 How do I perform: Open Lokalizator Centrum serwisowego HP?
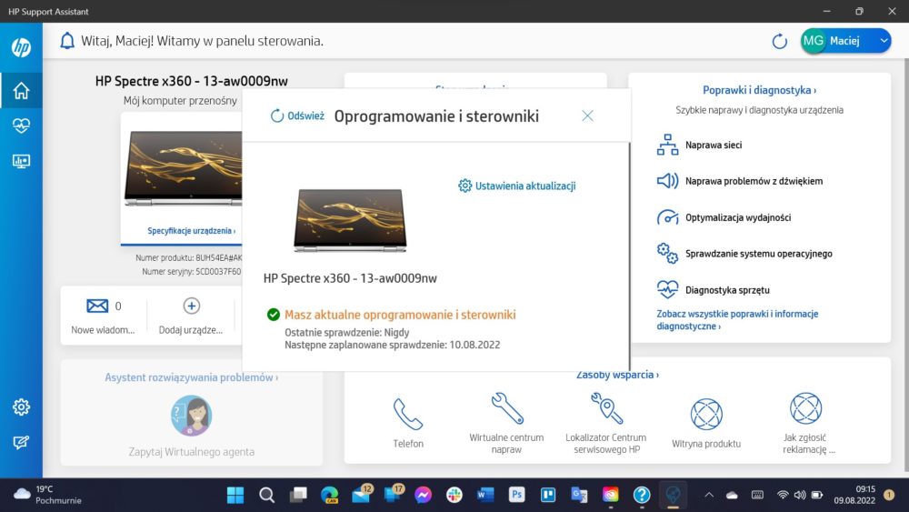point(605,423)
